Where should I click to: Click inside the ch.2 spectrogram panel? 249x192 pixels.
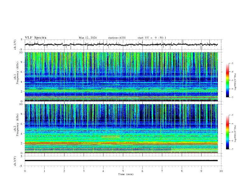121,129
